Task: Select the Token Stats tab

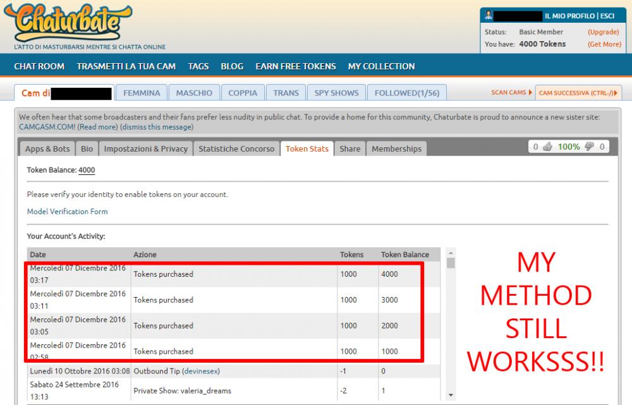Action: (307, 148)
